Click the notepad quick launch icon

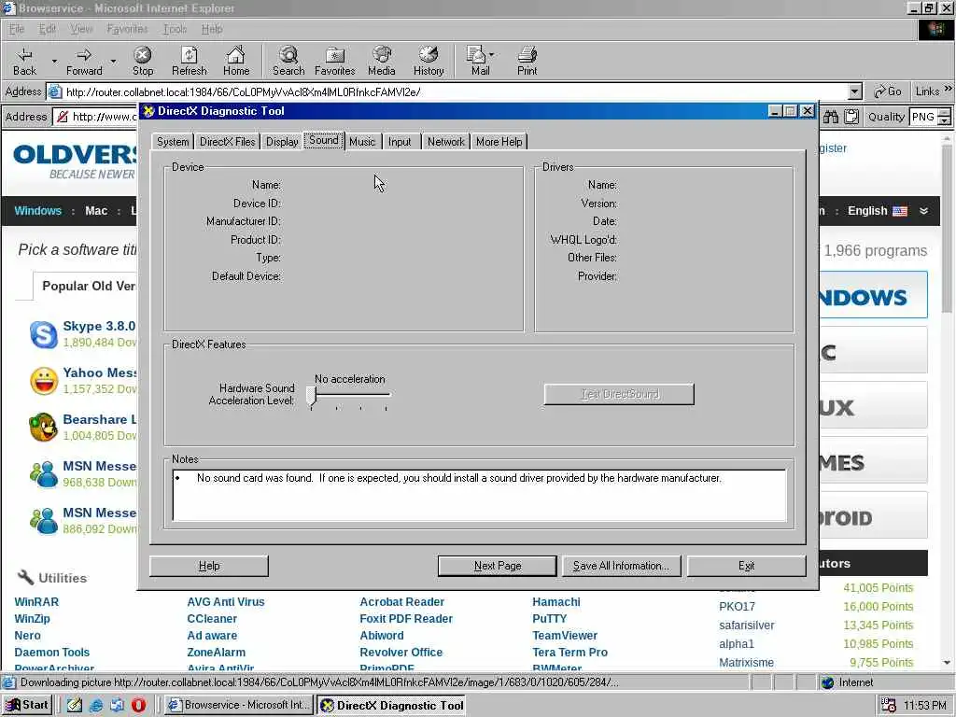[75, 705]
